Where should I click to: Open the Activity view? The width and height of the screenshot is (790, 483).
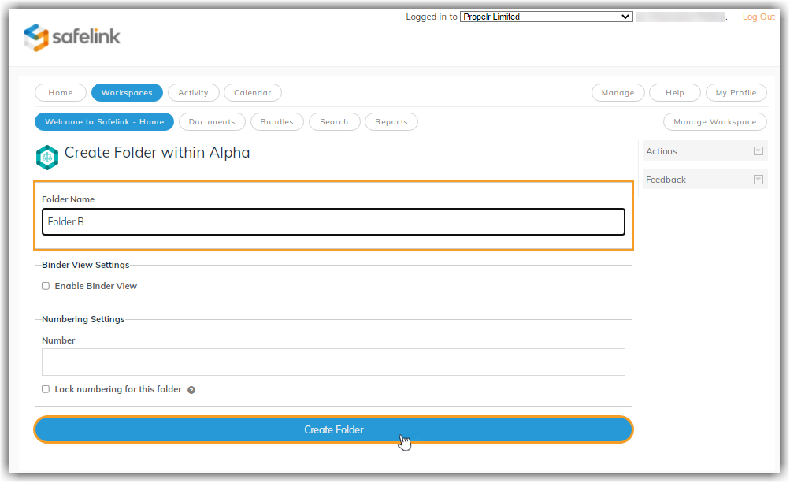[193, 92]
